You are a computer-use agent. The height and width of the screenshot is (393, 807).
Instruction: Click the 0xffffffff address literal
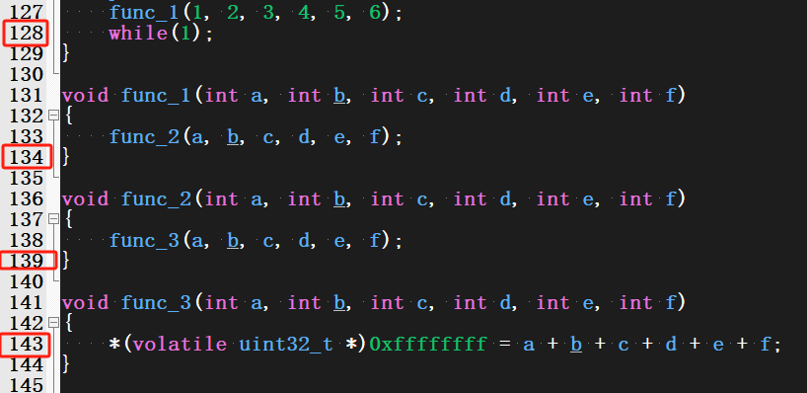click(428, 344)
